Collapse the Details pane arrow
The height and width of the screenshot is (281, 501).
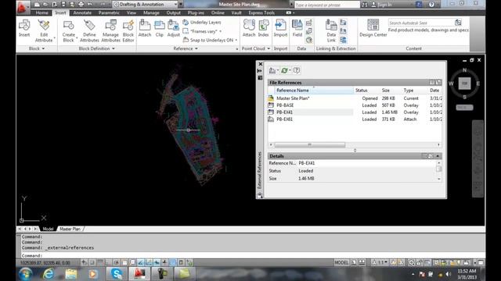click(438, 156)
